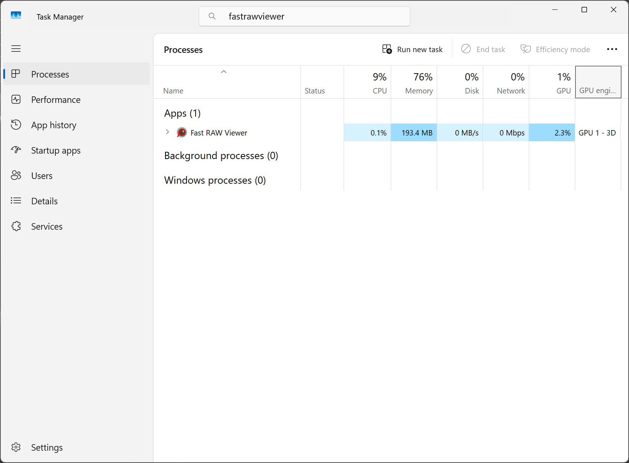
Task: Open the Services page
Action: coord(77,226)
